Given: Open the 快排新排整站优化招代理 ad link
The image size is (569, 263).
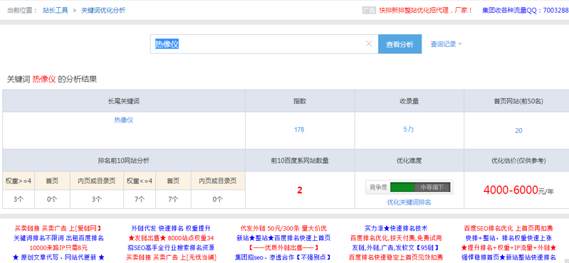Looking at the screenshot, I should (426, 10).
